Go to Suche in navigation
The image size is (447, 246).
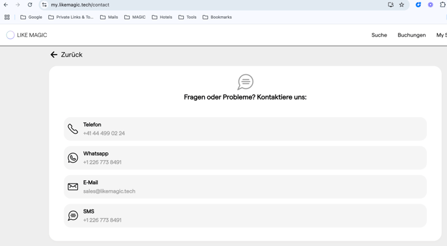click(x=379, y=35)
